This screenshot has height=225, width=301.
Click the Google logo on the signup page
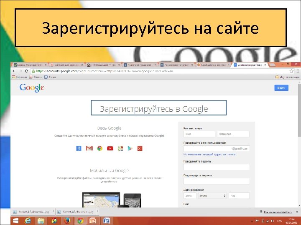click(x=32, y=88)
